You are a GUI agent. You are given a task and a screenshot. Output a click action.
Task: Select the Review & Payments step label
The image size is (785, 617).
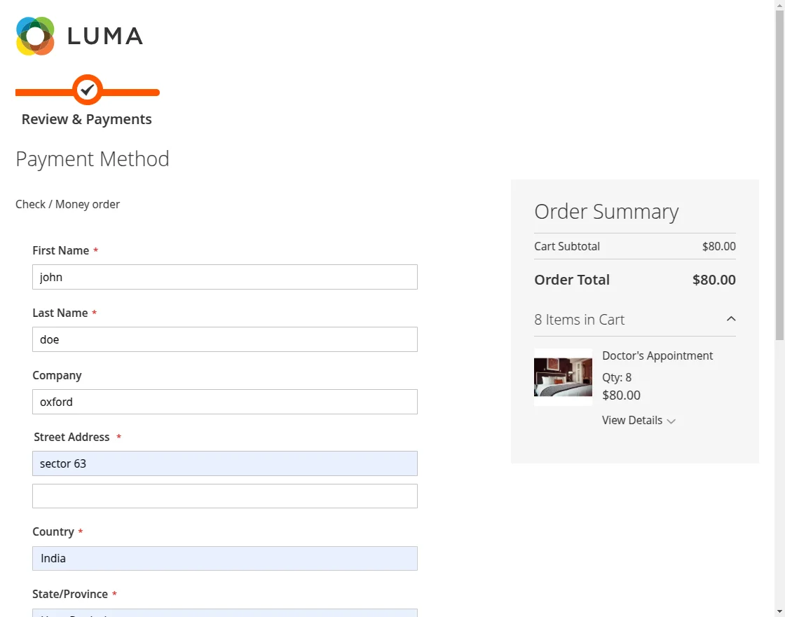(x=87, y=119)
